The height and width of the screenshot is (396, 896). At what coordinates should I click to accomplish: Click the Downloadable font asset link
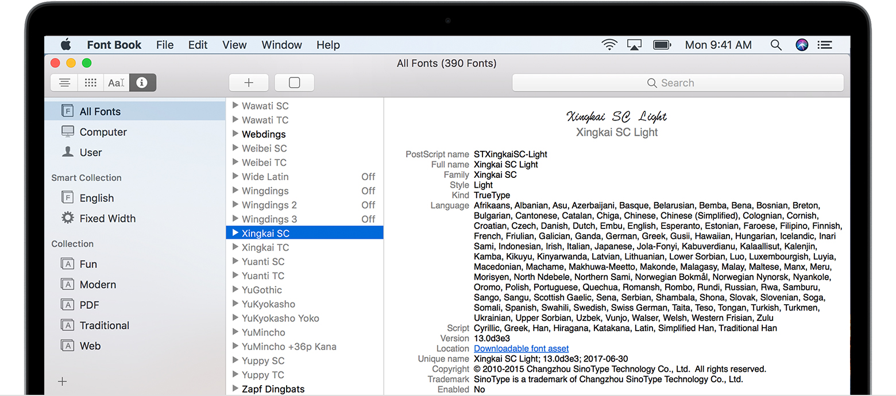(x=521, y=348)
